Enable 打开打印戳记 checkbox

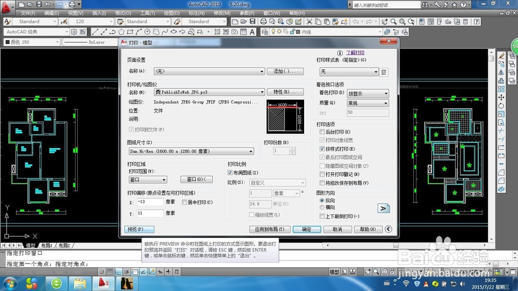322,174
